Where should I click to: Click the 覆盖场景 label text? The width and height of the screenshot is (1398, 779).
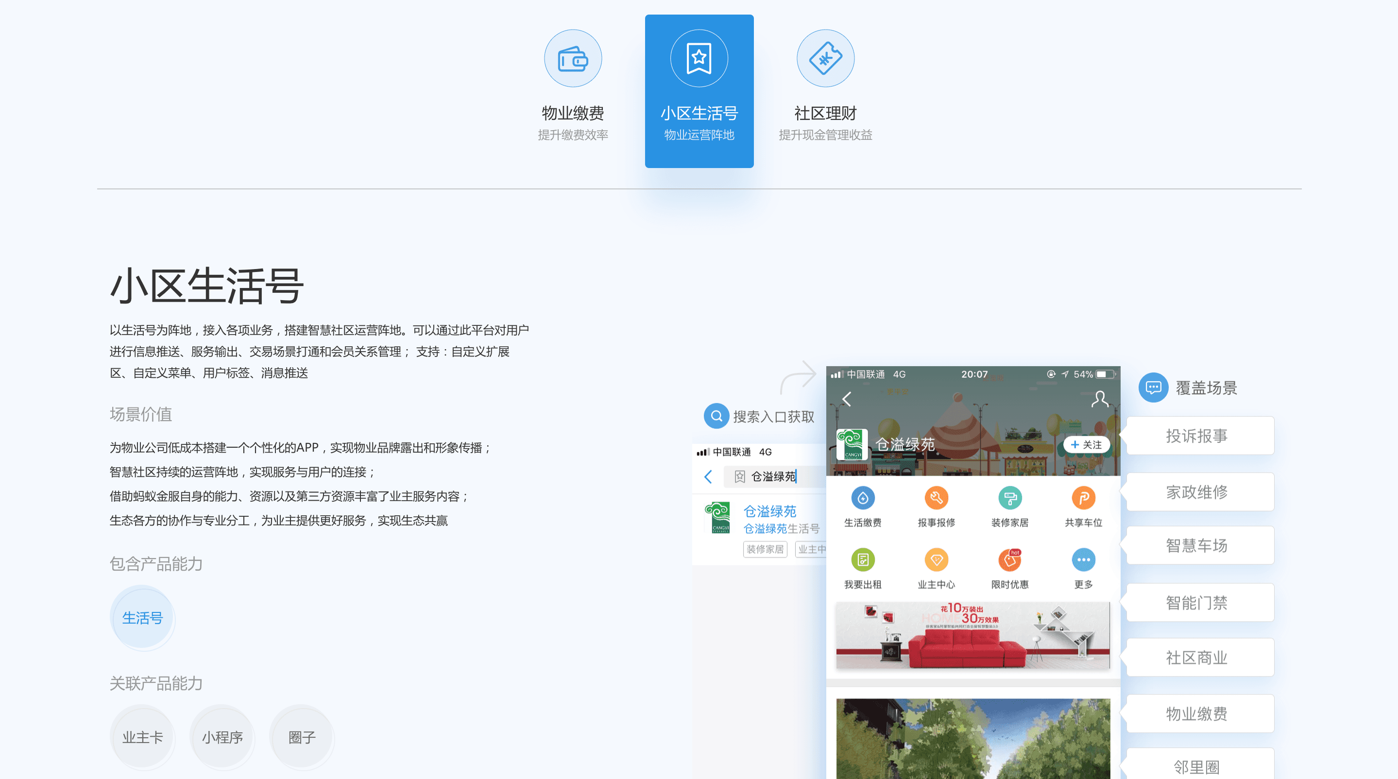(x=1206, y=388)
